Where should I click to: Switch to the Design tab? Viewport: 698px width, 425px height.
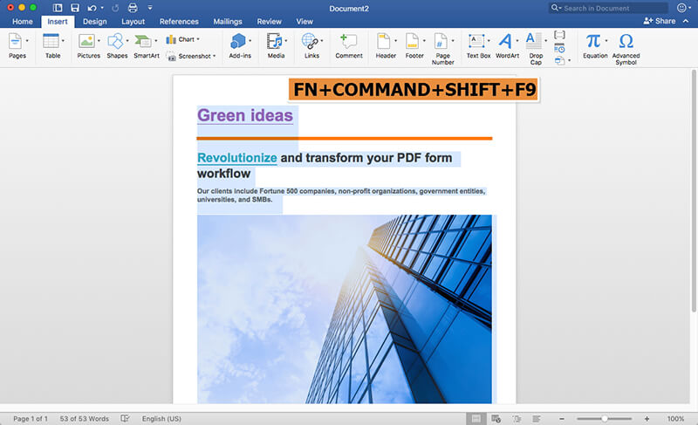point(94,21)
